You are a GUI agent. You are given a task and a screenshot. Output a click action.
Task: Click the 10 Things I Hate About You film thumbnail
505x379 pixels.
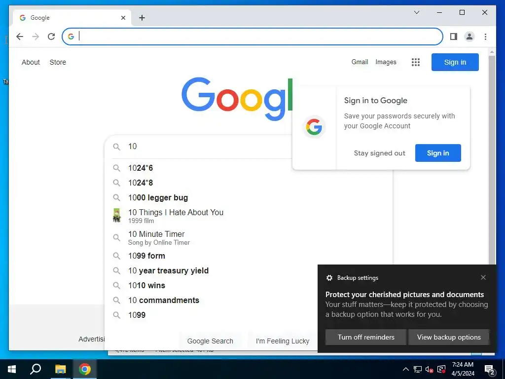(116, 215)
